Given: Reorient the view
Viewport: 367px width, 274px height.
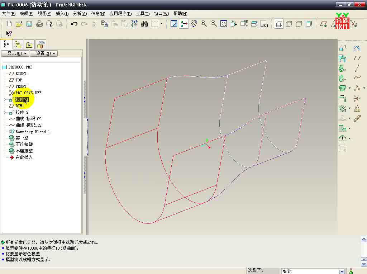Looking at the screenshot, I should pyautogui.click(x=234, y=24).
